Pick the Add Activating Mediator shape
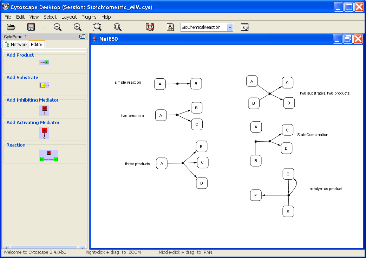Image resolution: width=366 pixels, height=258 pixels. point(44,133)
